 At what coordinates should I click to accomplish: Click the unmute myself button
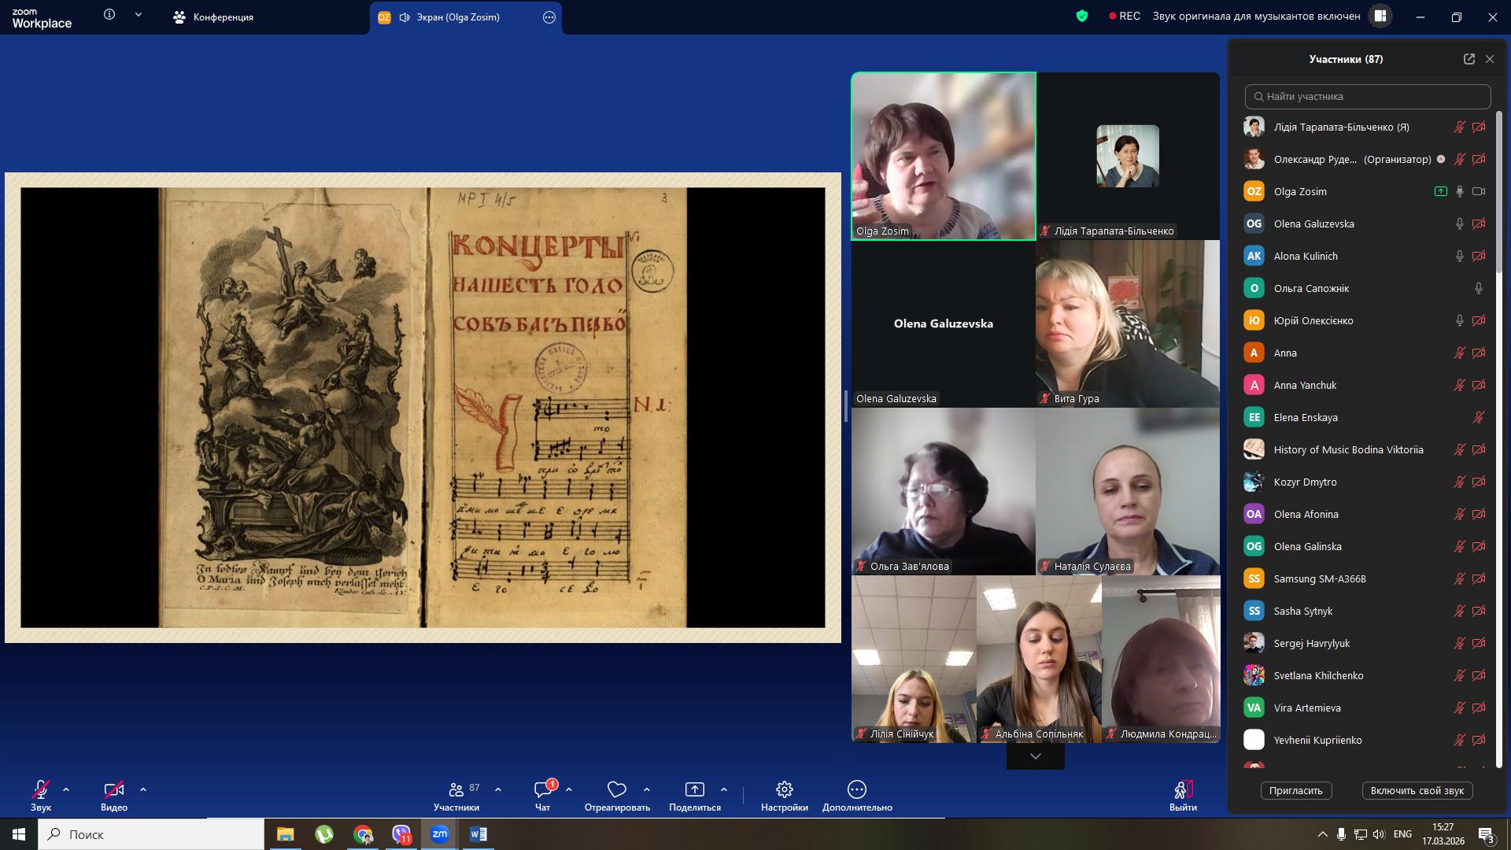coord(1417,791)
